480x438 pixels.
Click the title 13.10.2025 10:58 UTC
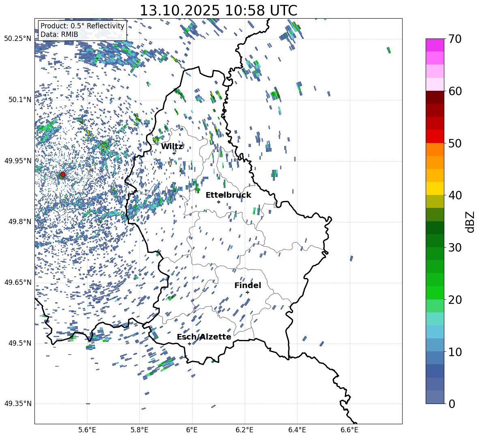point(218,11)
